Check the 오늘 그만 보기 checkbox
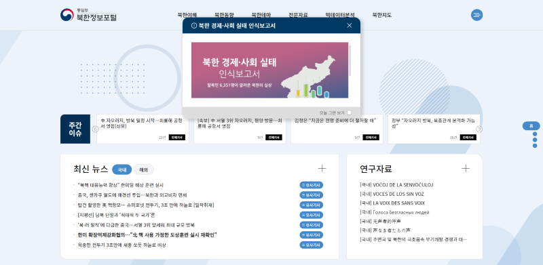Image resolution: width=543 pixels, height=265 pixels. (349, 113)
